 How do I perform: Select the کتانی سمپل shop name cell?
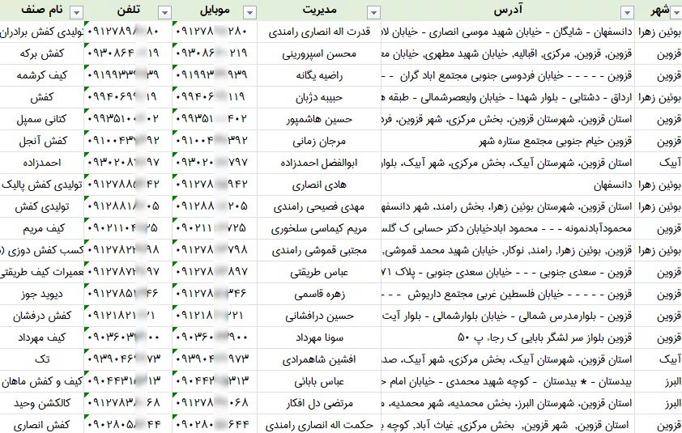[42, 119]
